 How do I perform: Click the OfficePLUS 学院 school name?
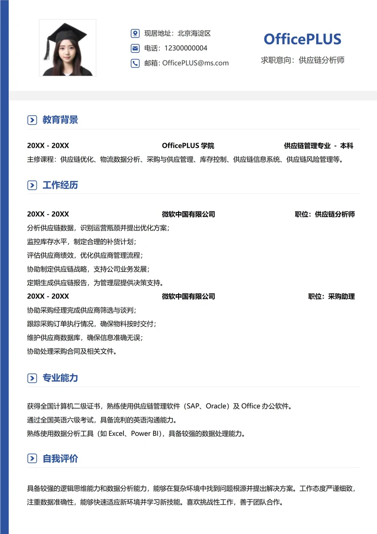(x=188, y=146)
